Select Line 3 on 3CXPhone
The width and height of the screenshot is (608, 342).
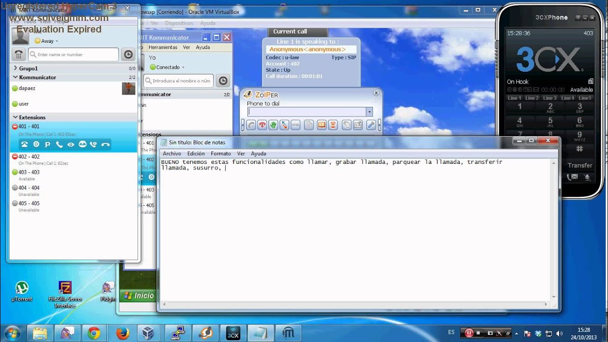click(x=550, y=98)
